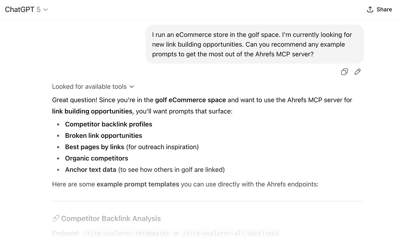The image size is (399, 246).
Task: Click the Competitor Backlink Analysis heading
Action: tap(111, 218)
